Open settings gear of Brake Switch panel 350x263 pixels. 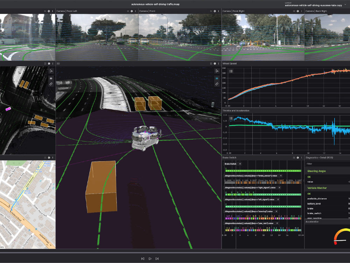click(298, 158)
